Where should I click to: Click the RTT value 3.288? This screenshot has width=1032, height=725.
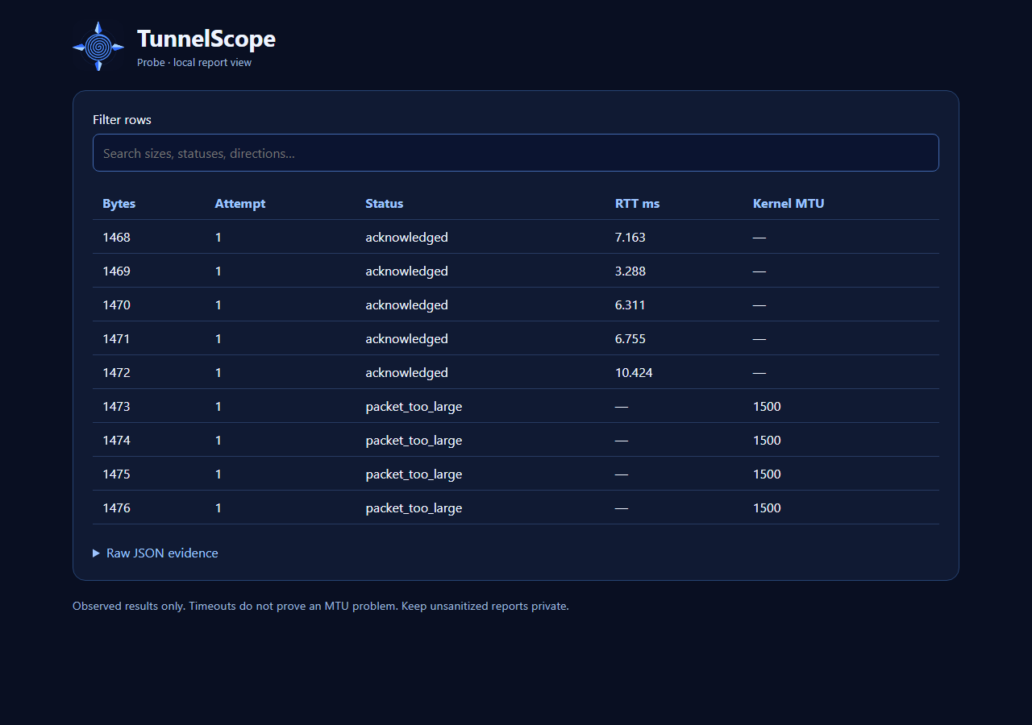coord(630,271)
